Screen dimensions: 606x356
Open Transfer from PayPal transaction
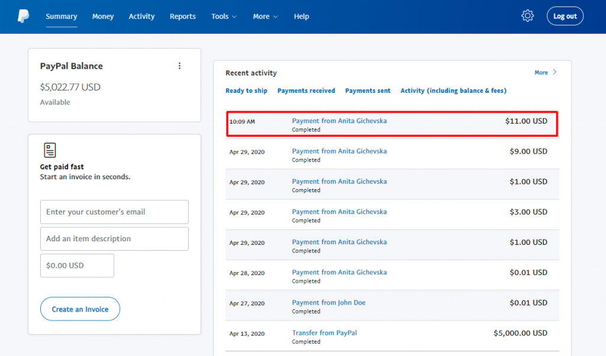coord(324,333)
